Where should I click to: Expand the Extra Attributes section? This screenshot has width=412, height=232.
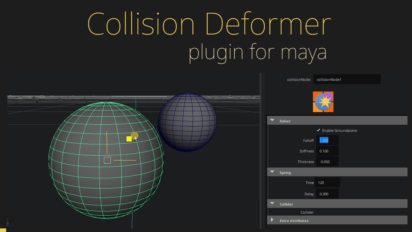pyautogui.click(x=272, y=220)
